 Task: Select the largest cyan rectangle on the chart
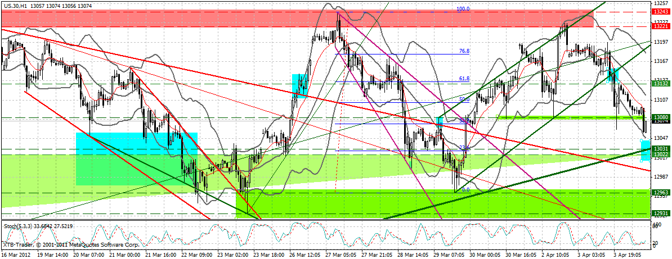click(x=137, y=159)
